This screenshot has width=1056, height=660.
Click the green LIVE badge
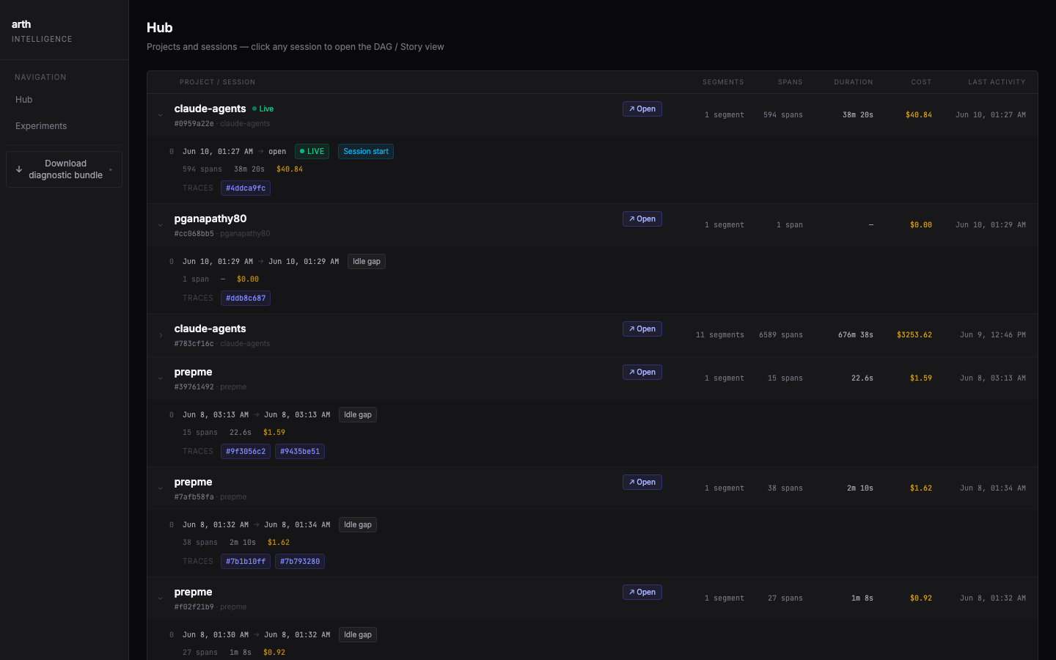click(x=312, y=152)
